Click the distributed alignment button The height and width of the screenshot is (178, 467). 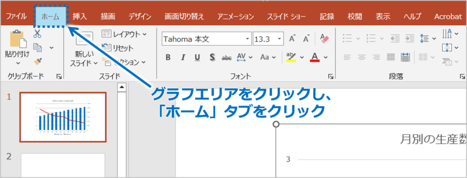point(405,57)
